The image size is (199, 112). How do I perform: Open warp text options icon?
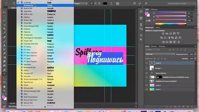pos(111,3)
